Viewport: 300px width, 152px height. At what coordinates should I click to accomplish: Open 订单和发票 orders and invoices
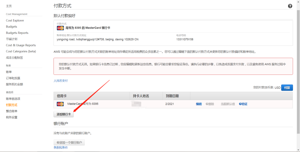coord(13,78)
